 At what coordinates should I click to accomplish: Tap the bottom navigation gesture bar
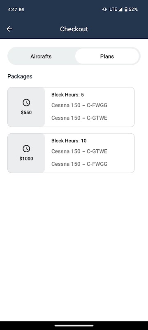click(74, 325)
